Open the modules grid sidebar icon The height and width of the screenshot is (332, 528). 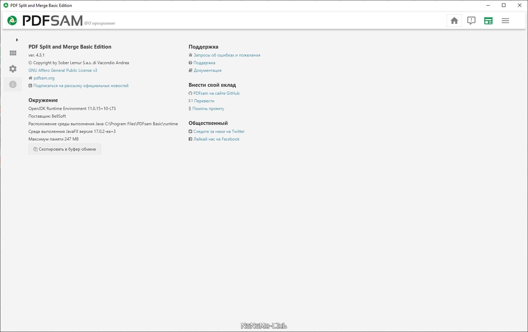(13, 53)
